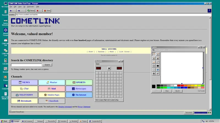Click the Tell a friend button

coord(189,113)
